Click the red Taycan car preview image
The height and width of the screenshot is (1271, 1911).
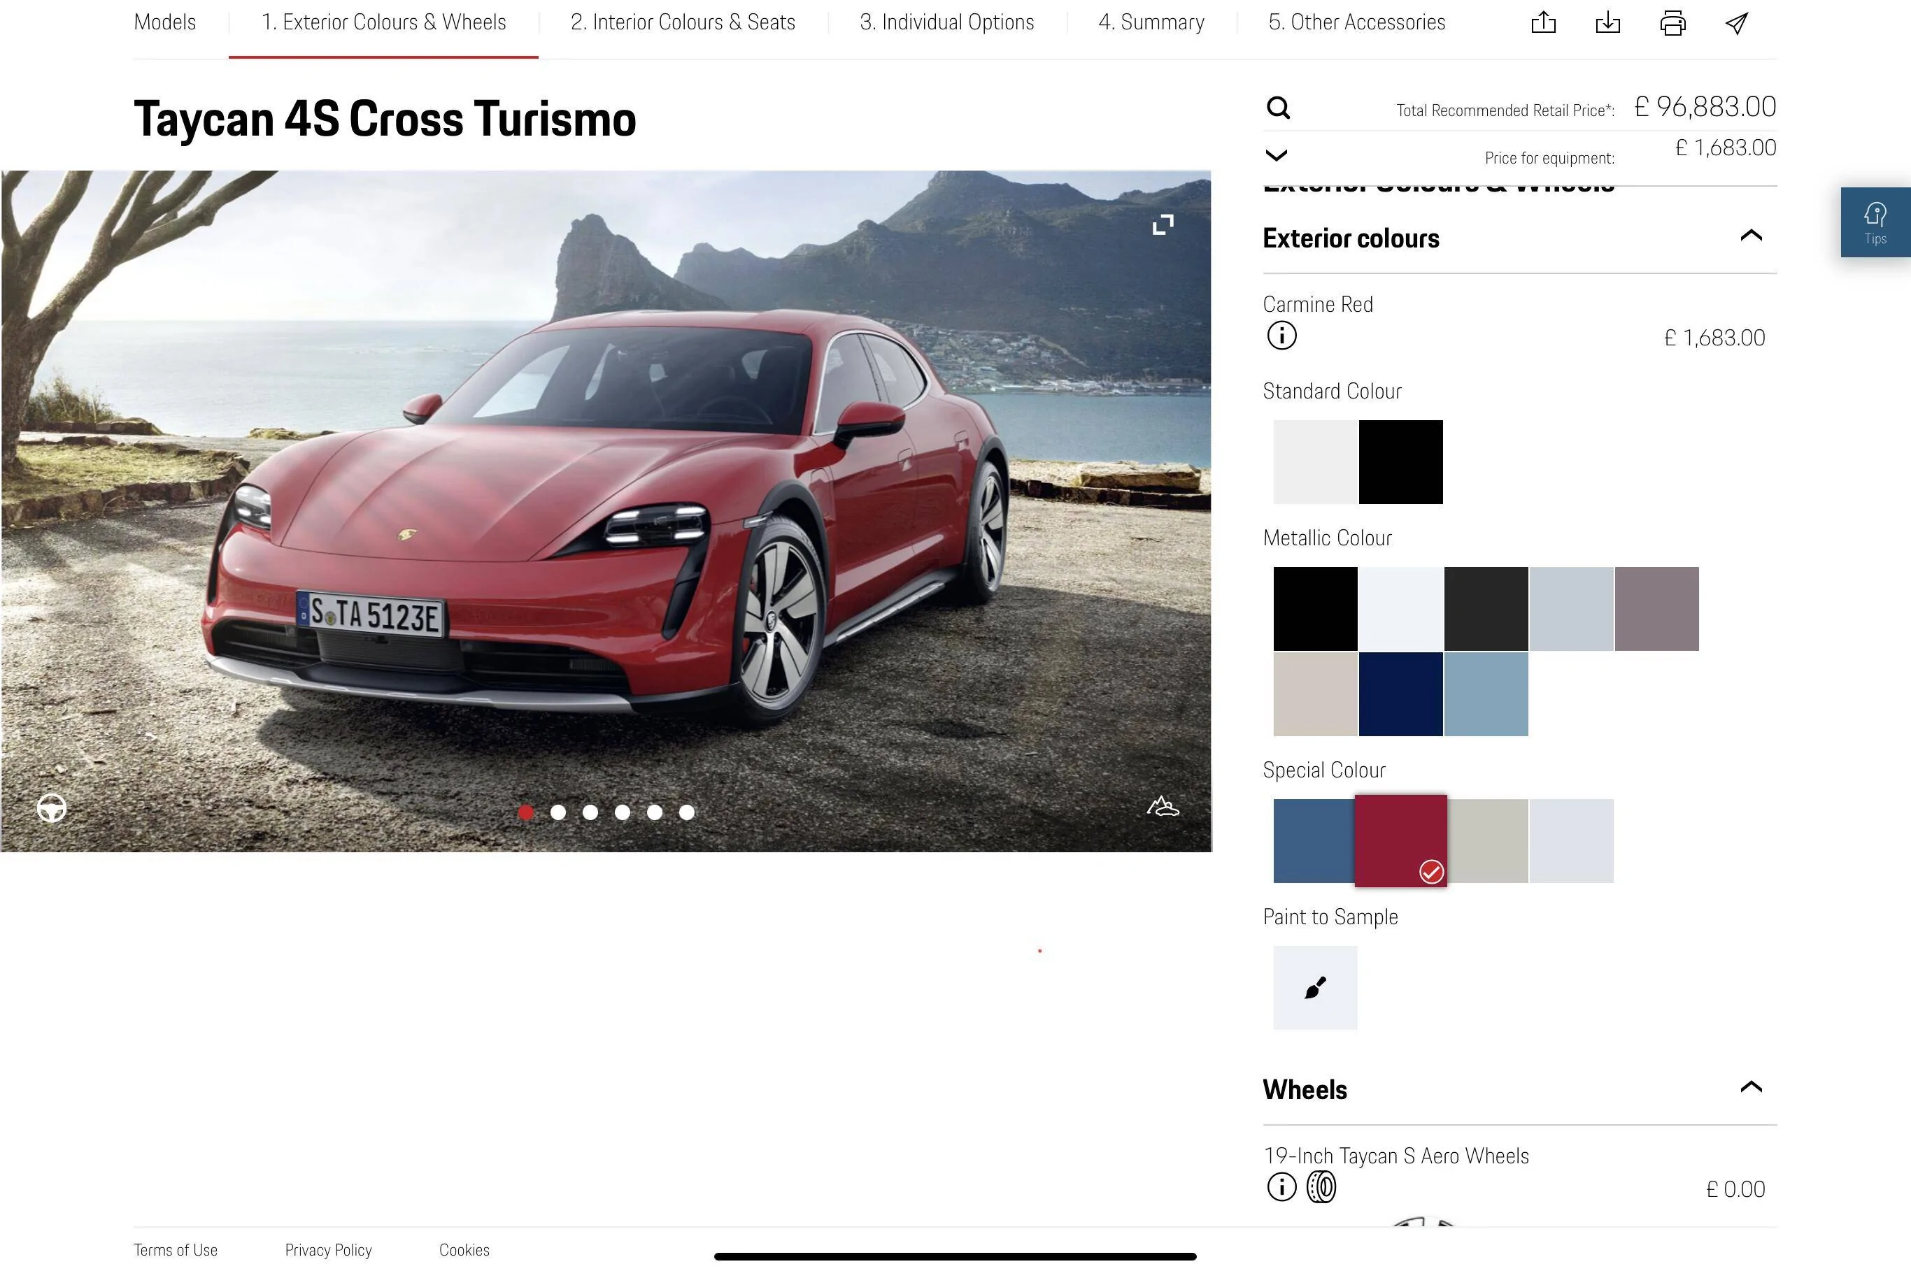[606, 510]
